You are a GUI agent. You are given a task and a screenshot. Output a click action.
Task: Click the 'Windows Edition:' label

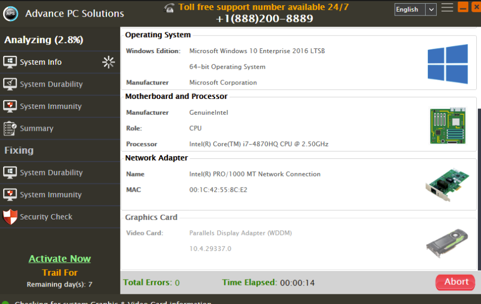tap(153, 51)
